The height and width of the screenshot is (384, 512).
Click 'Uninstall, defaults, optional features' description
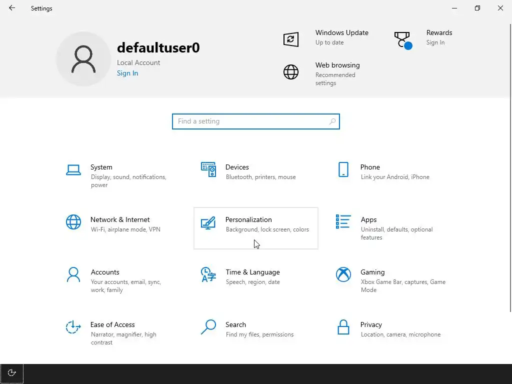click(396, 233)
